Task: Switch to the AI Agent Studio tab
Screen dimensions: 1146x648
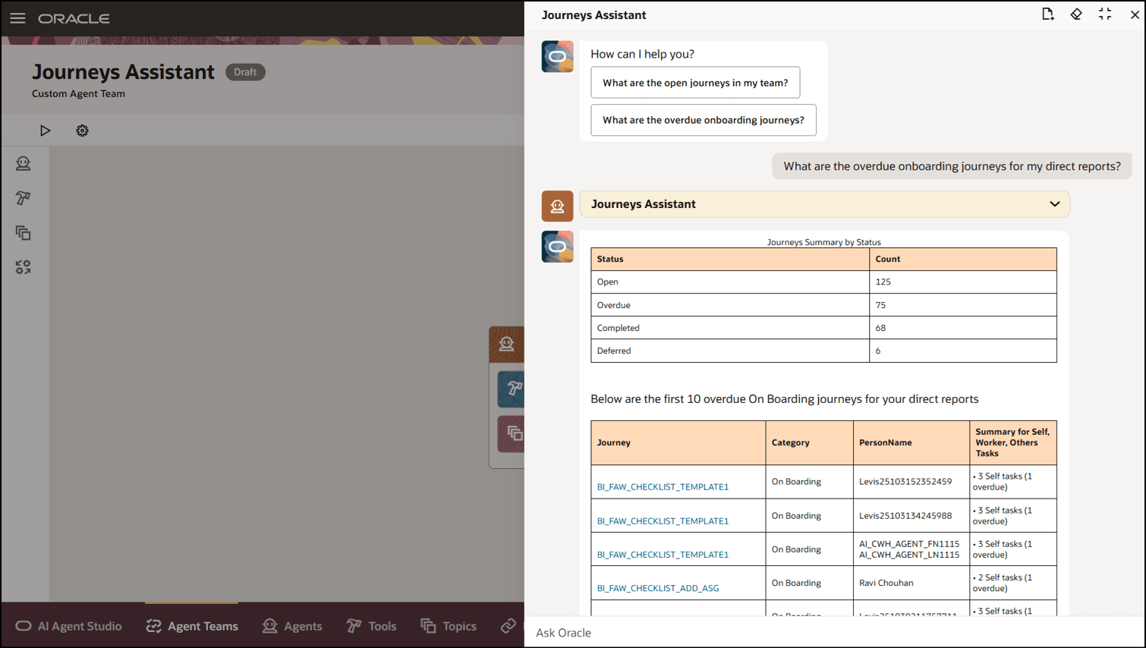Action: click(x=69, y=625)
